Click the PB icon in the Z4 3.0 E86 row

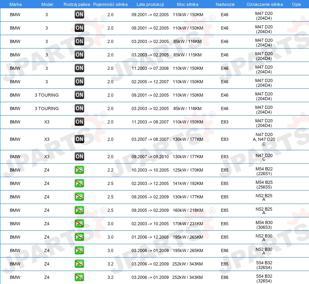coord(79,250)
